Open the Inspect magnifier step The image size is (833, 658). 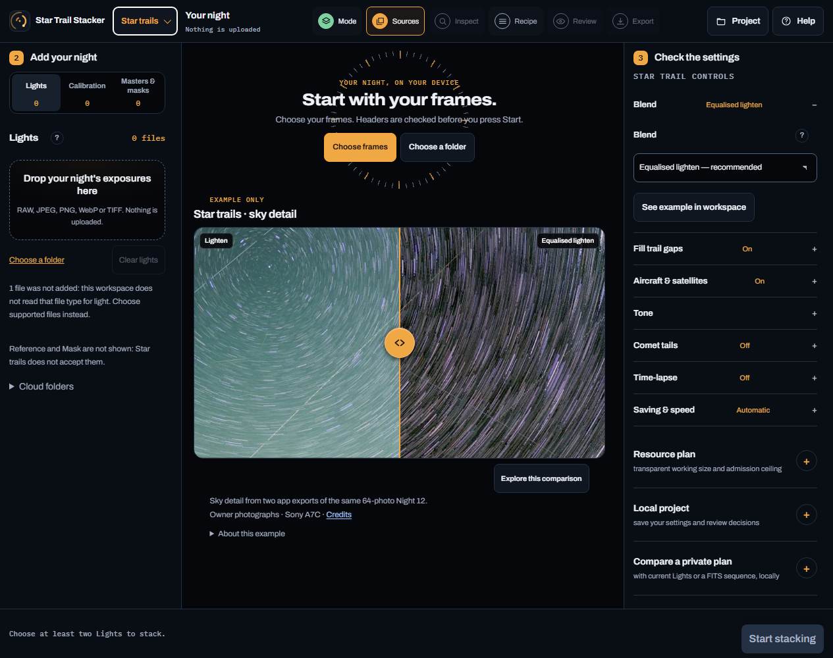pos(443,21)
